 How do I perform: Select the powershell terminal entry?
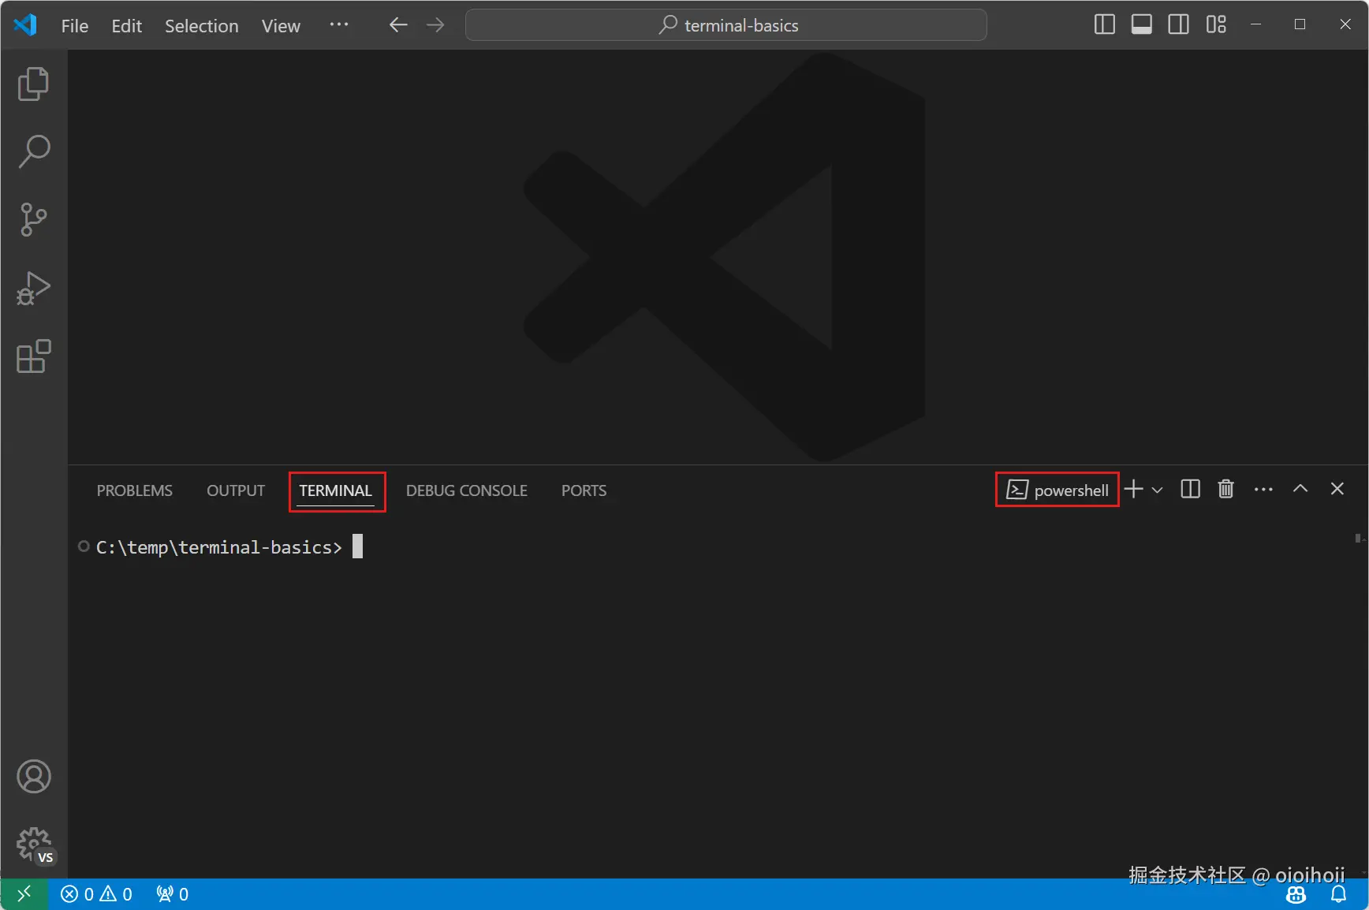click(x=1058, y=490)
